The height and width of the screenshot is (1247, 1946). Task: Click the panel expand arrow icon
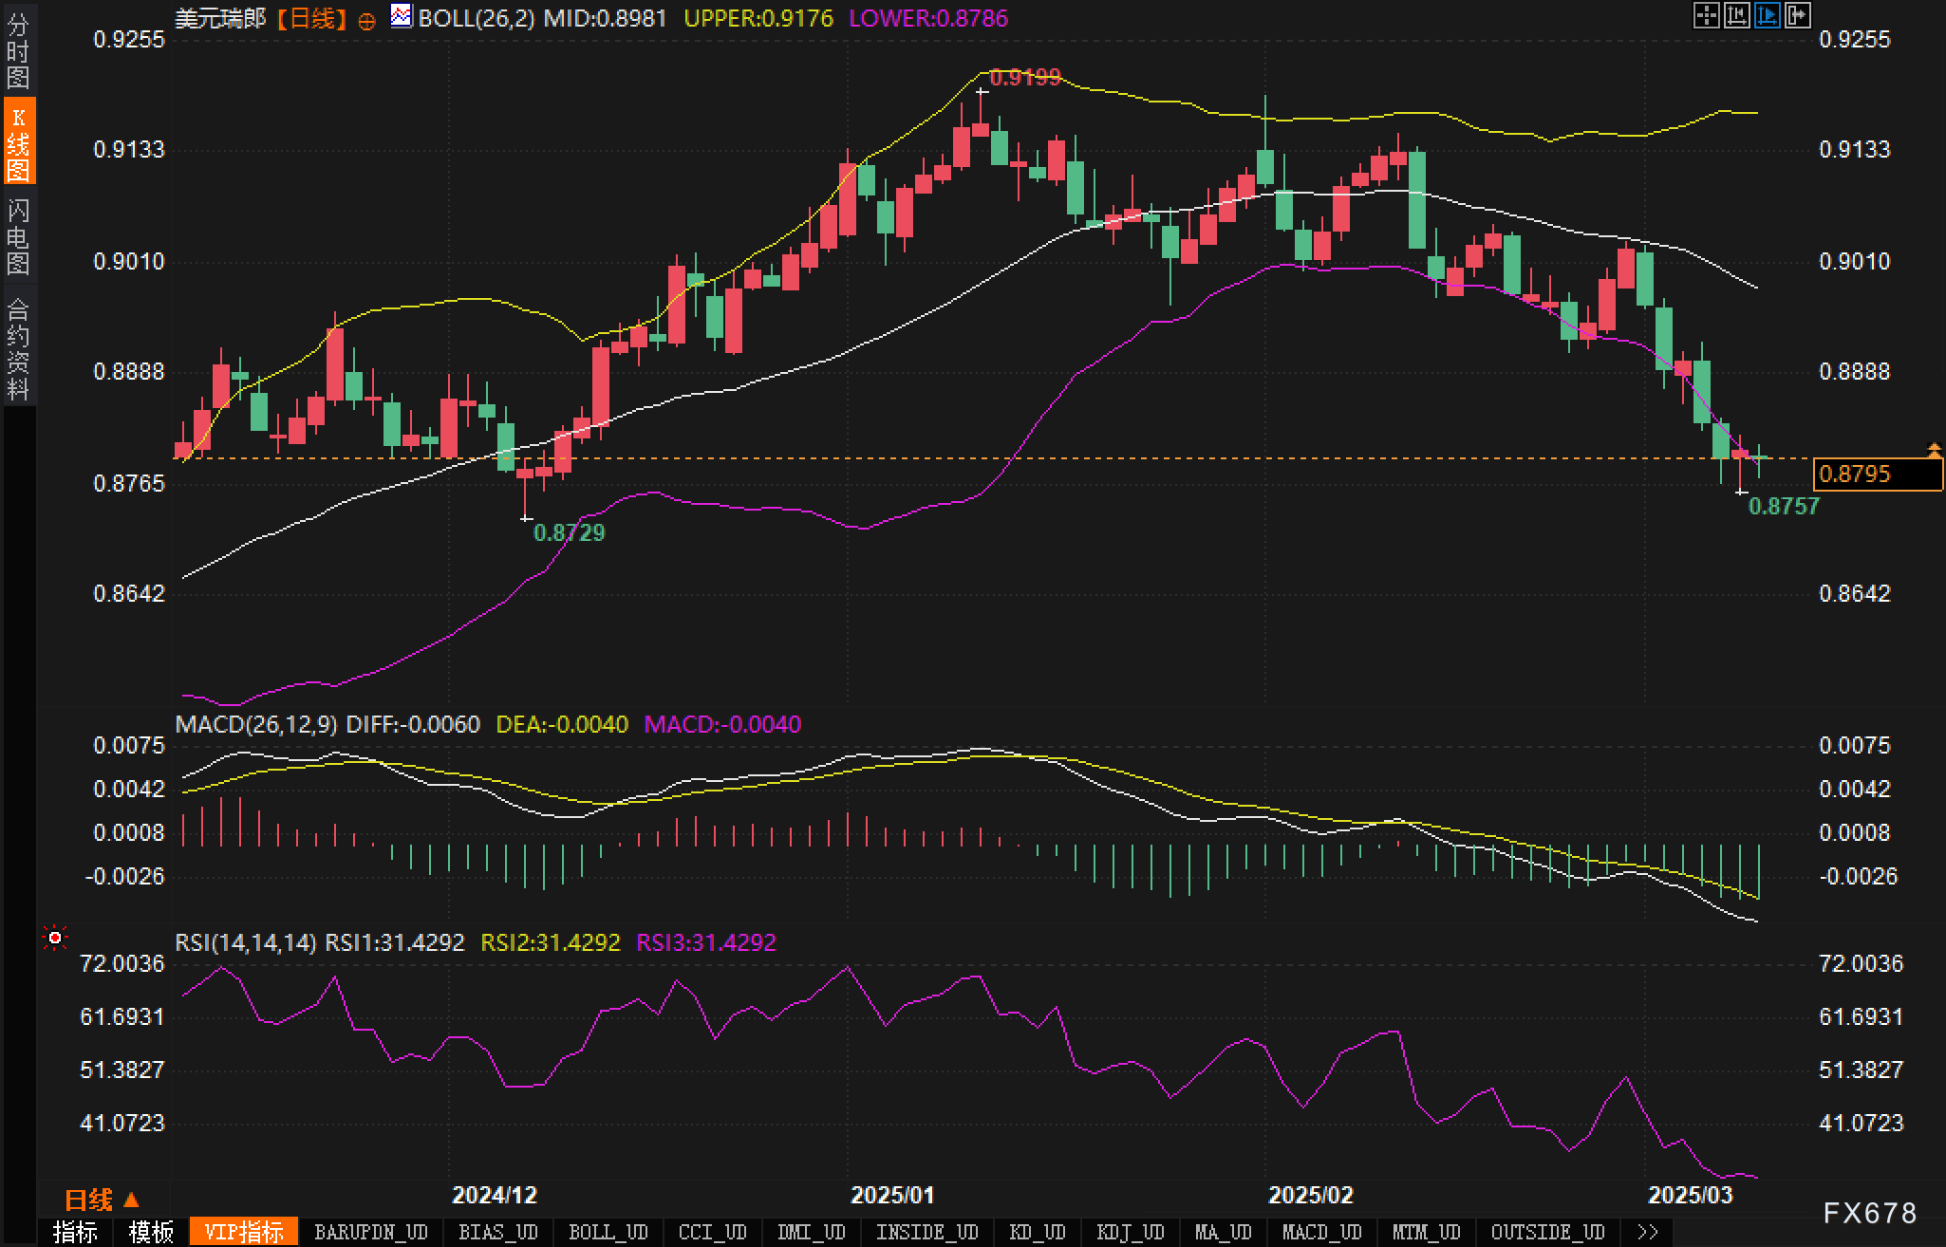[1798, 15]
